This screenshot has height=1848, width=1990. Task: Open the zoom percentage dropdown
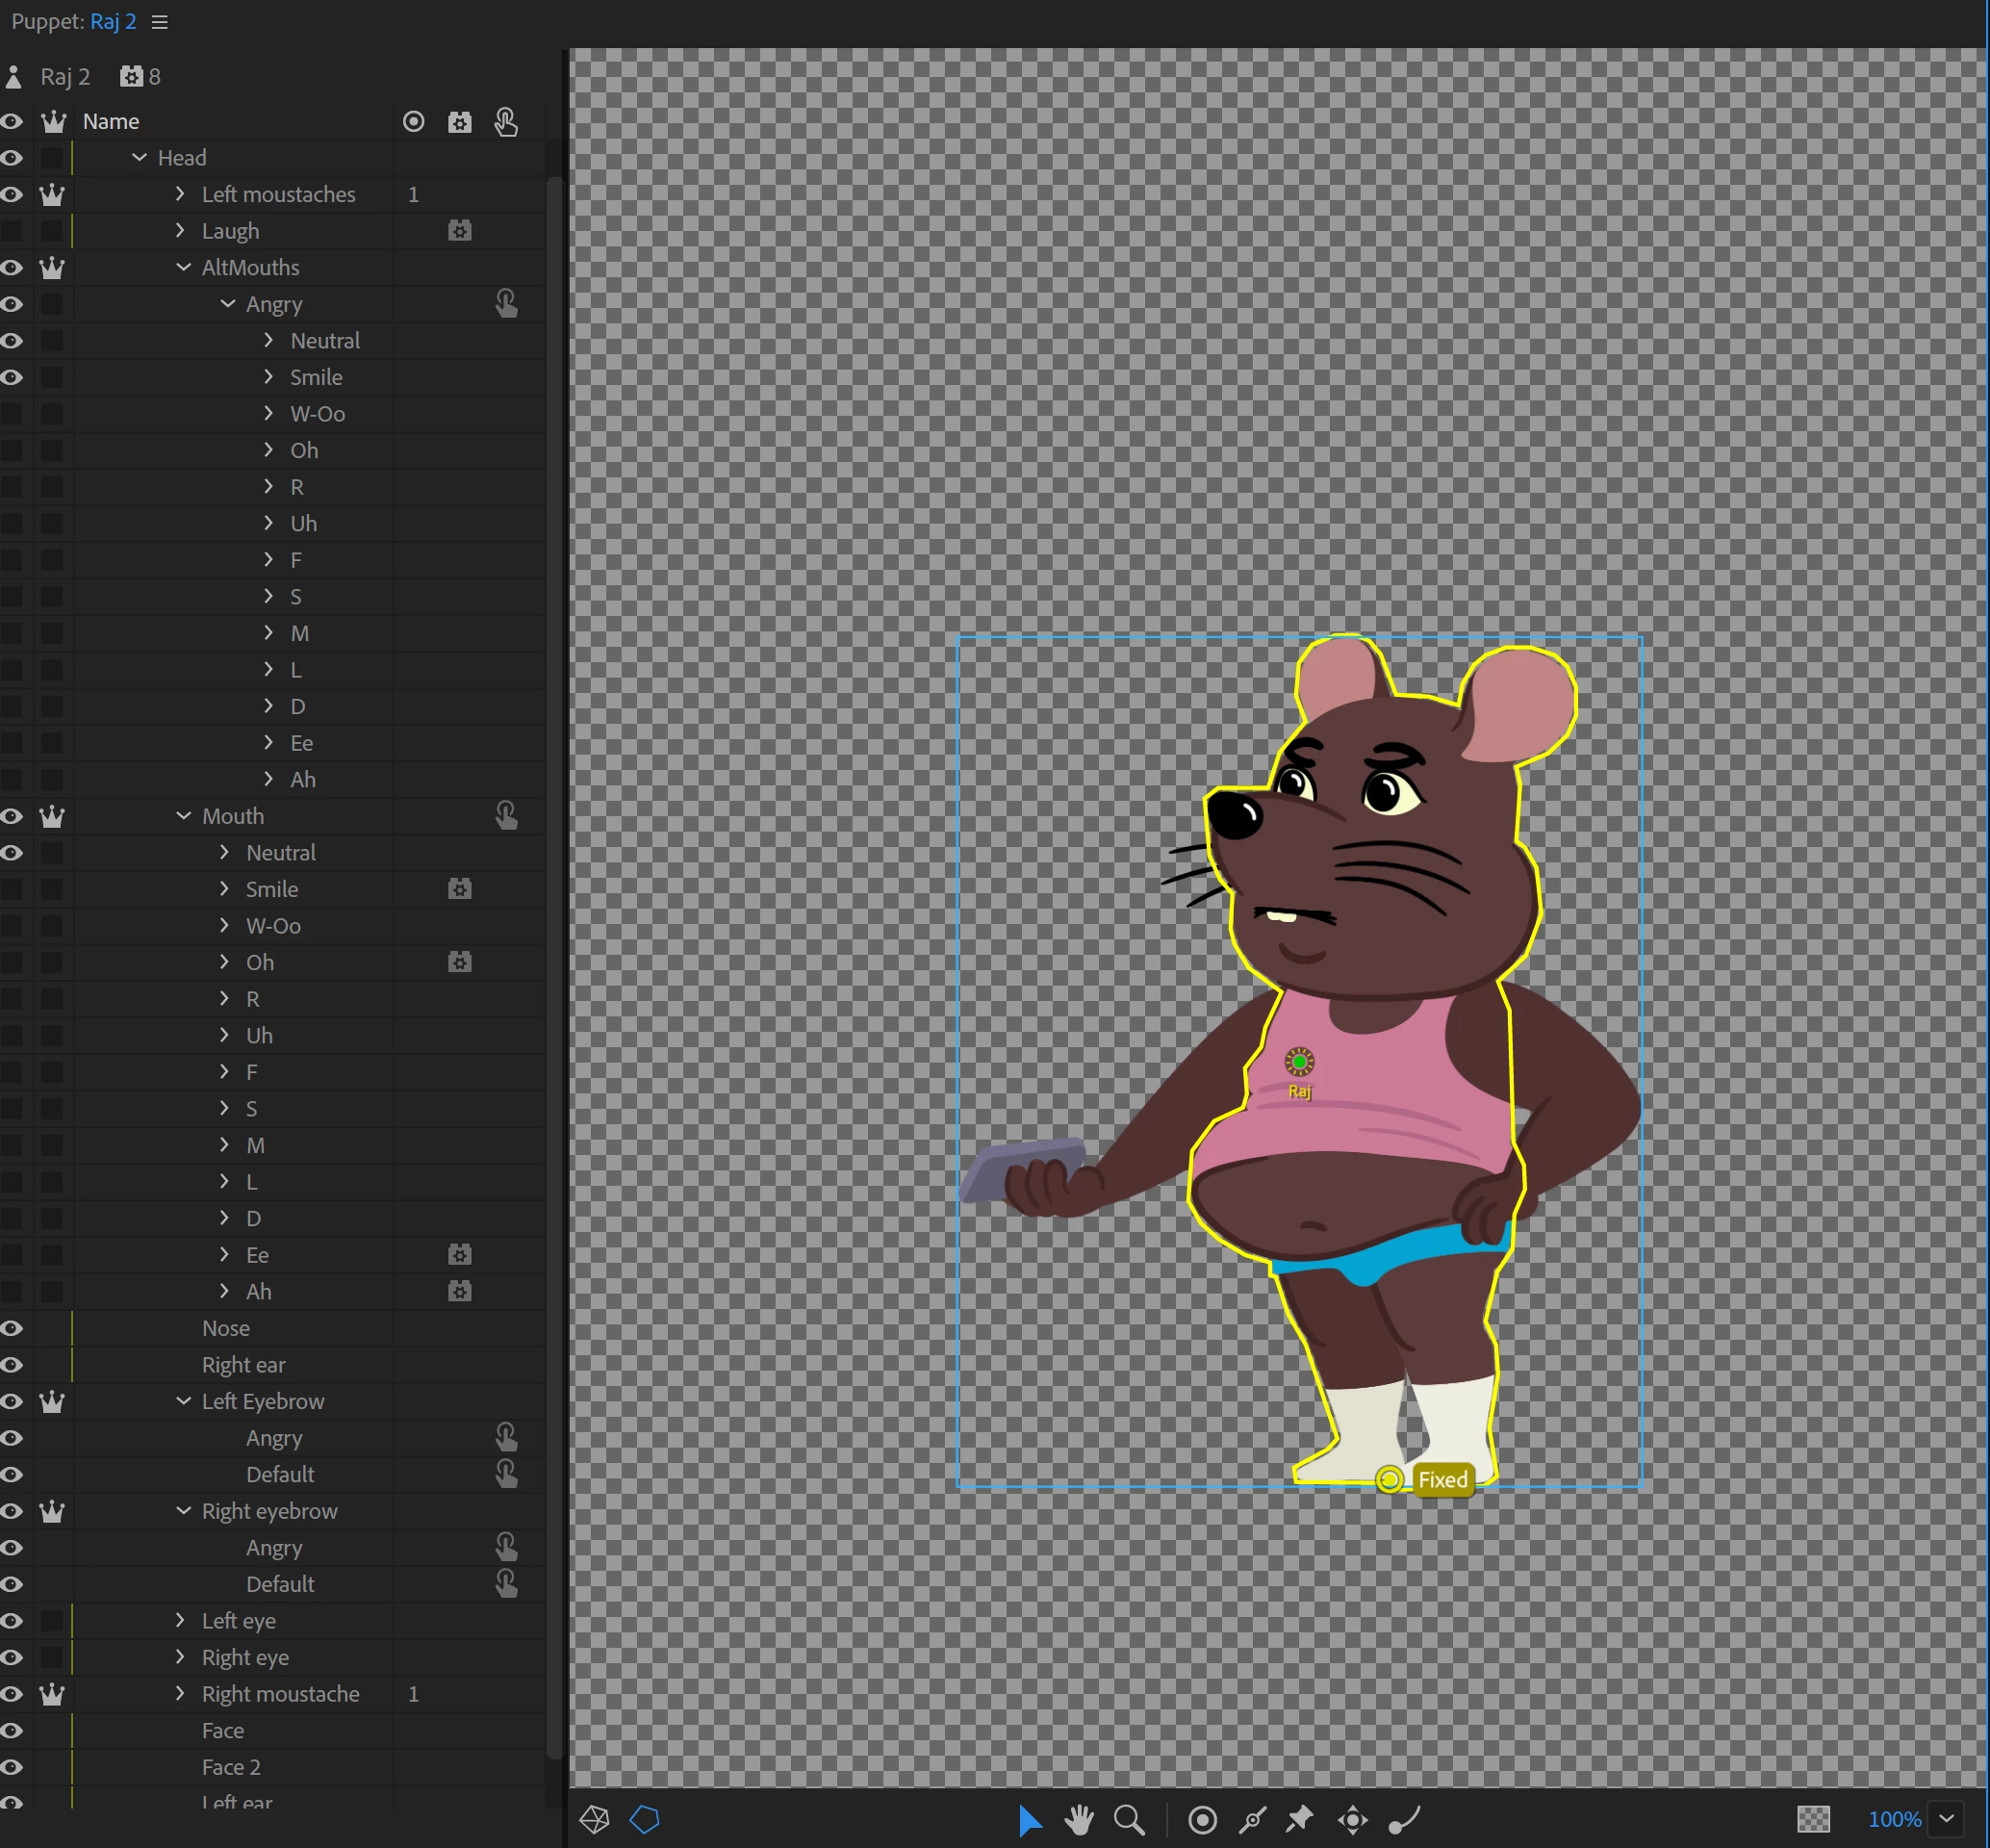point(1947,1819)
